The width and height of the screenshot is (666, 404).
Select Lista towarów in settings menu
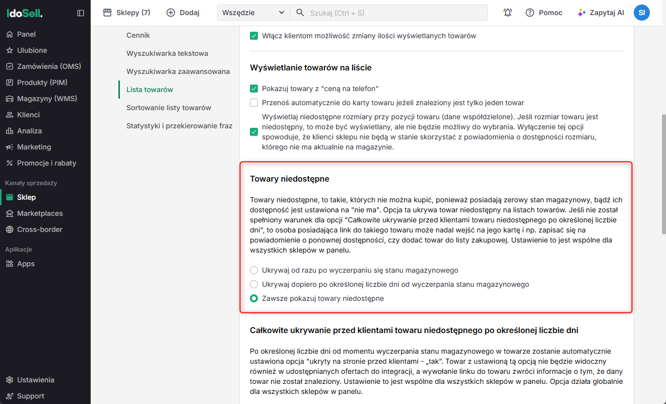click(150, 90)
